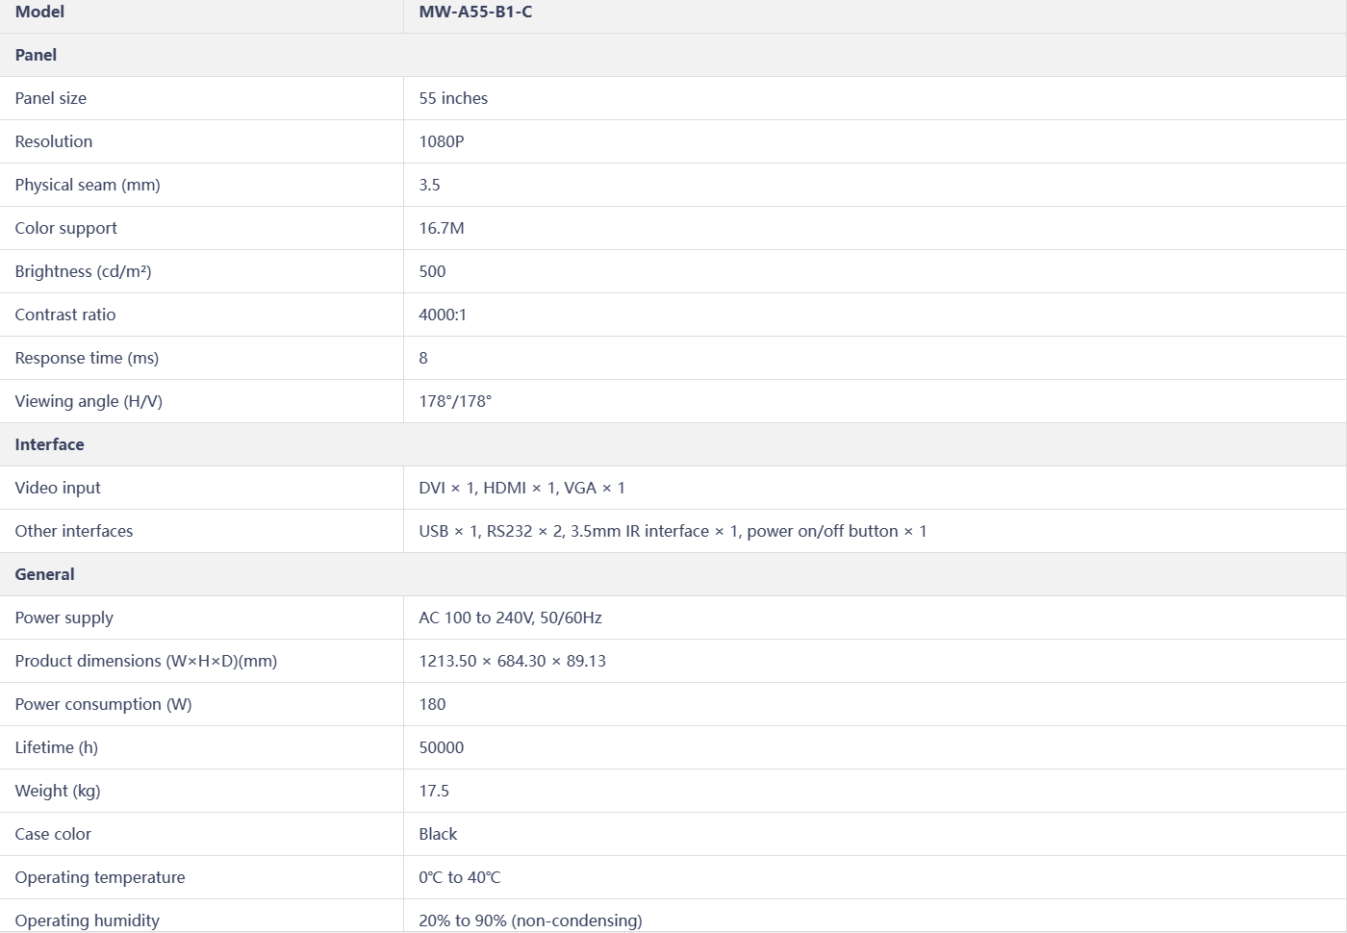Select the Other interfaces label

pos(74,532)
